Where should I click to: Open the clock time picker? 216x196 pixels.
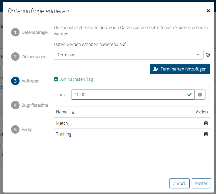(200, 95)
